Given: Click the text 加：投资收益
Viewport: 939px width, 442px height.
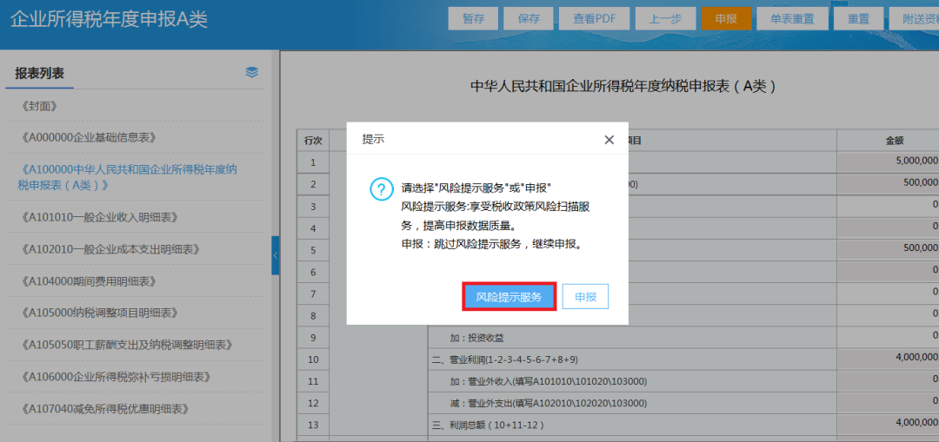Looking at the screenshot, I should 476,337.
